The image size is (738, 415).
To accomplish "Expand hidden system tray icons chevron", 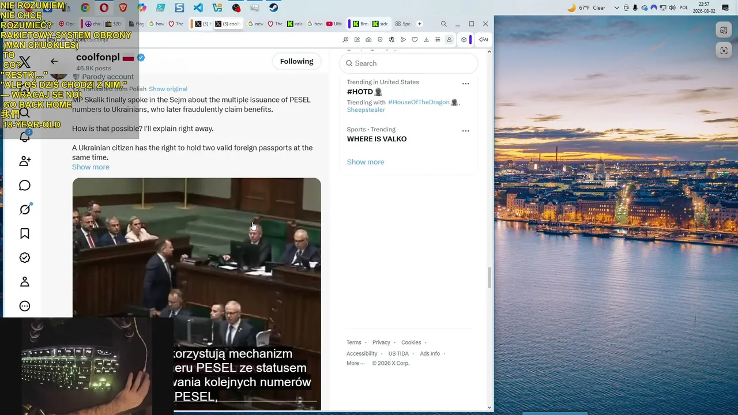I will 617,7.
